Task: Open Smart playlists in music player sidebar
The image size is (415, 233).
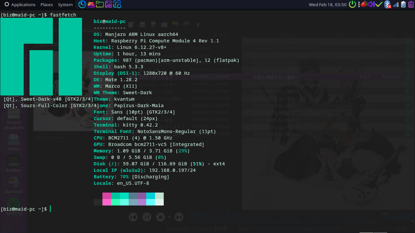Action: 14,119
